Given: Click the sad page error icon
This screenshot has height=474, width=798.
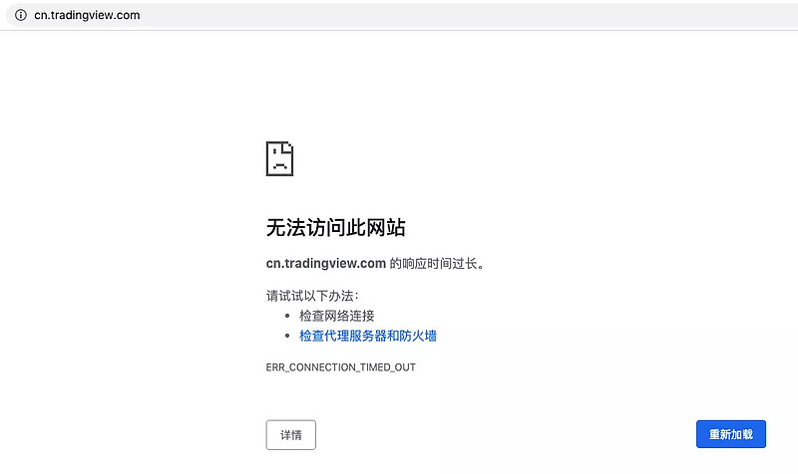Looking at the screenshot, I should [280, 159].
